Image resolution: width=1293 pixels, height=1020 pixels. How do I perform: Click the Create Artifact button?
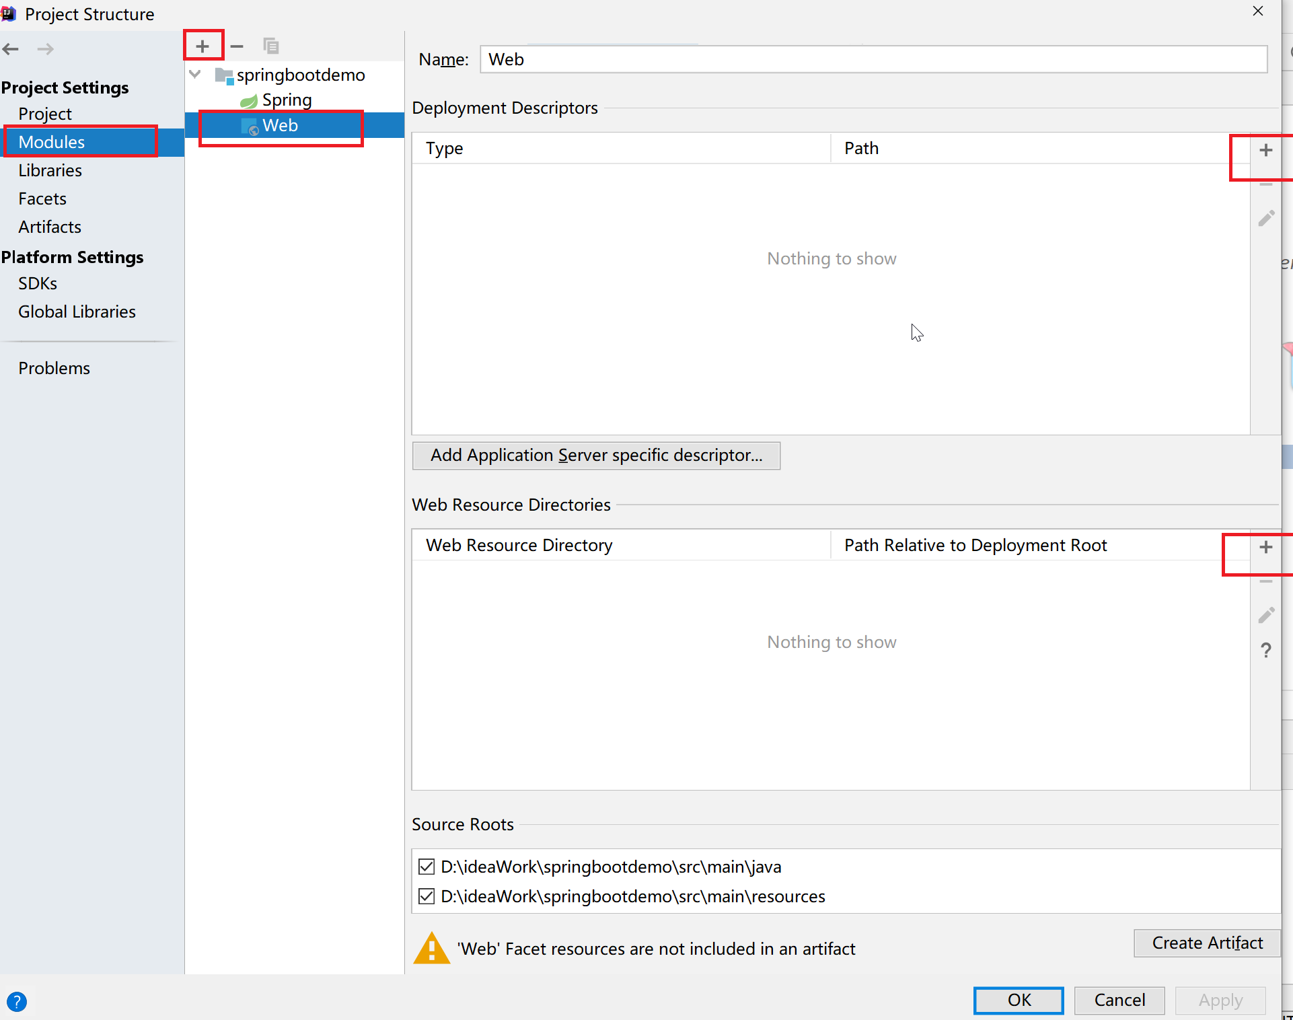click(1207, 943)
